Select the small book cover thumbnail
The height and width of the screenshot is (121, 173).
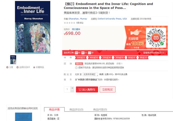coord(13,60)
